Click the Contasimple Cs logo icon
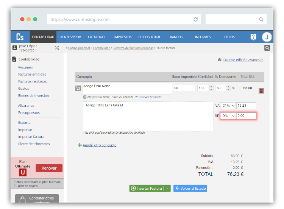This screenshot has width=284, height=209. [20, 37]
